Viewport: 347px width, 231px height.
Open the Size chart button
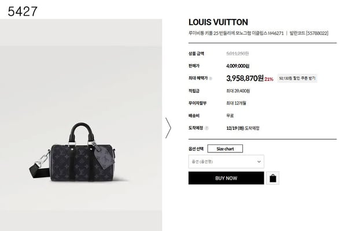(225, 149)
